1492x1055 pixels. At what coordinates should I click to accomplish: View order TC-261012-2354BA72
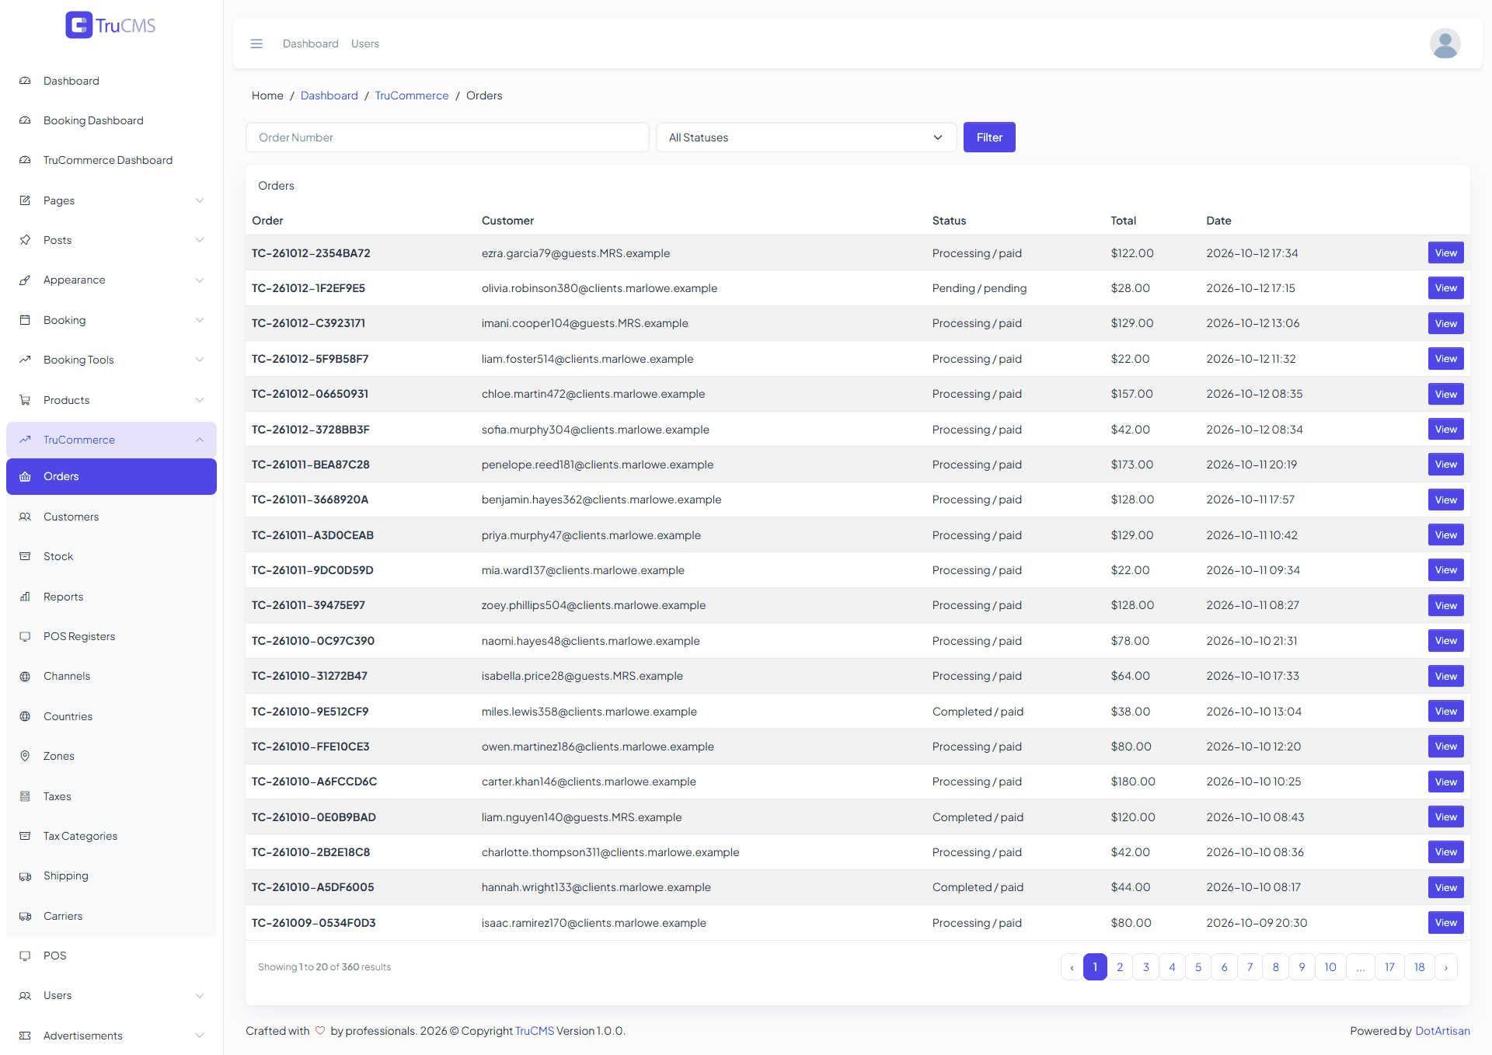click(1445, 253)
